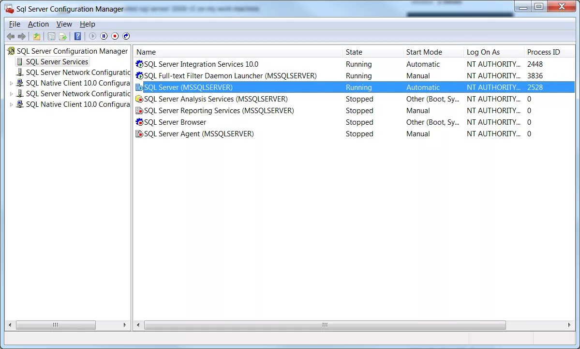Click the SQL Server (MSSQLSERVER) row icon
The image size is (580, 349).
(139, 87)
